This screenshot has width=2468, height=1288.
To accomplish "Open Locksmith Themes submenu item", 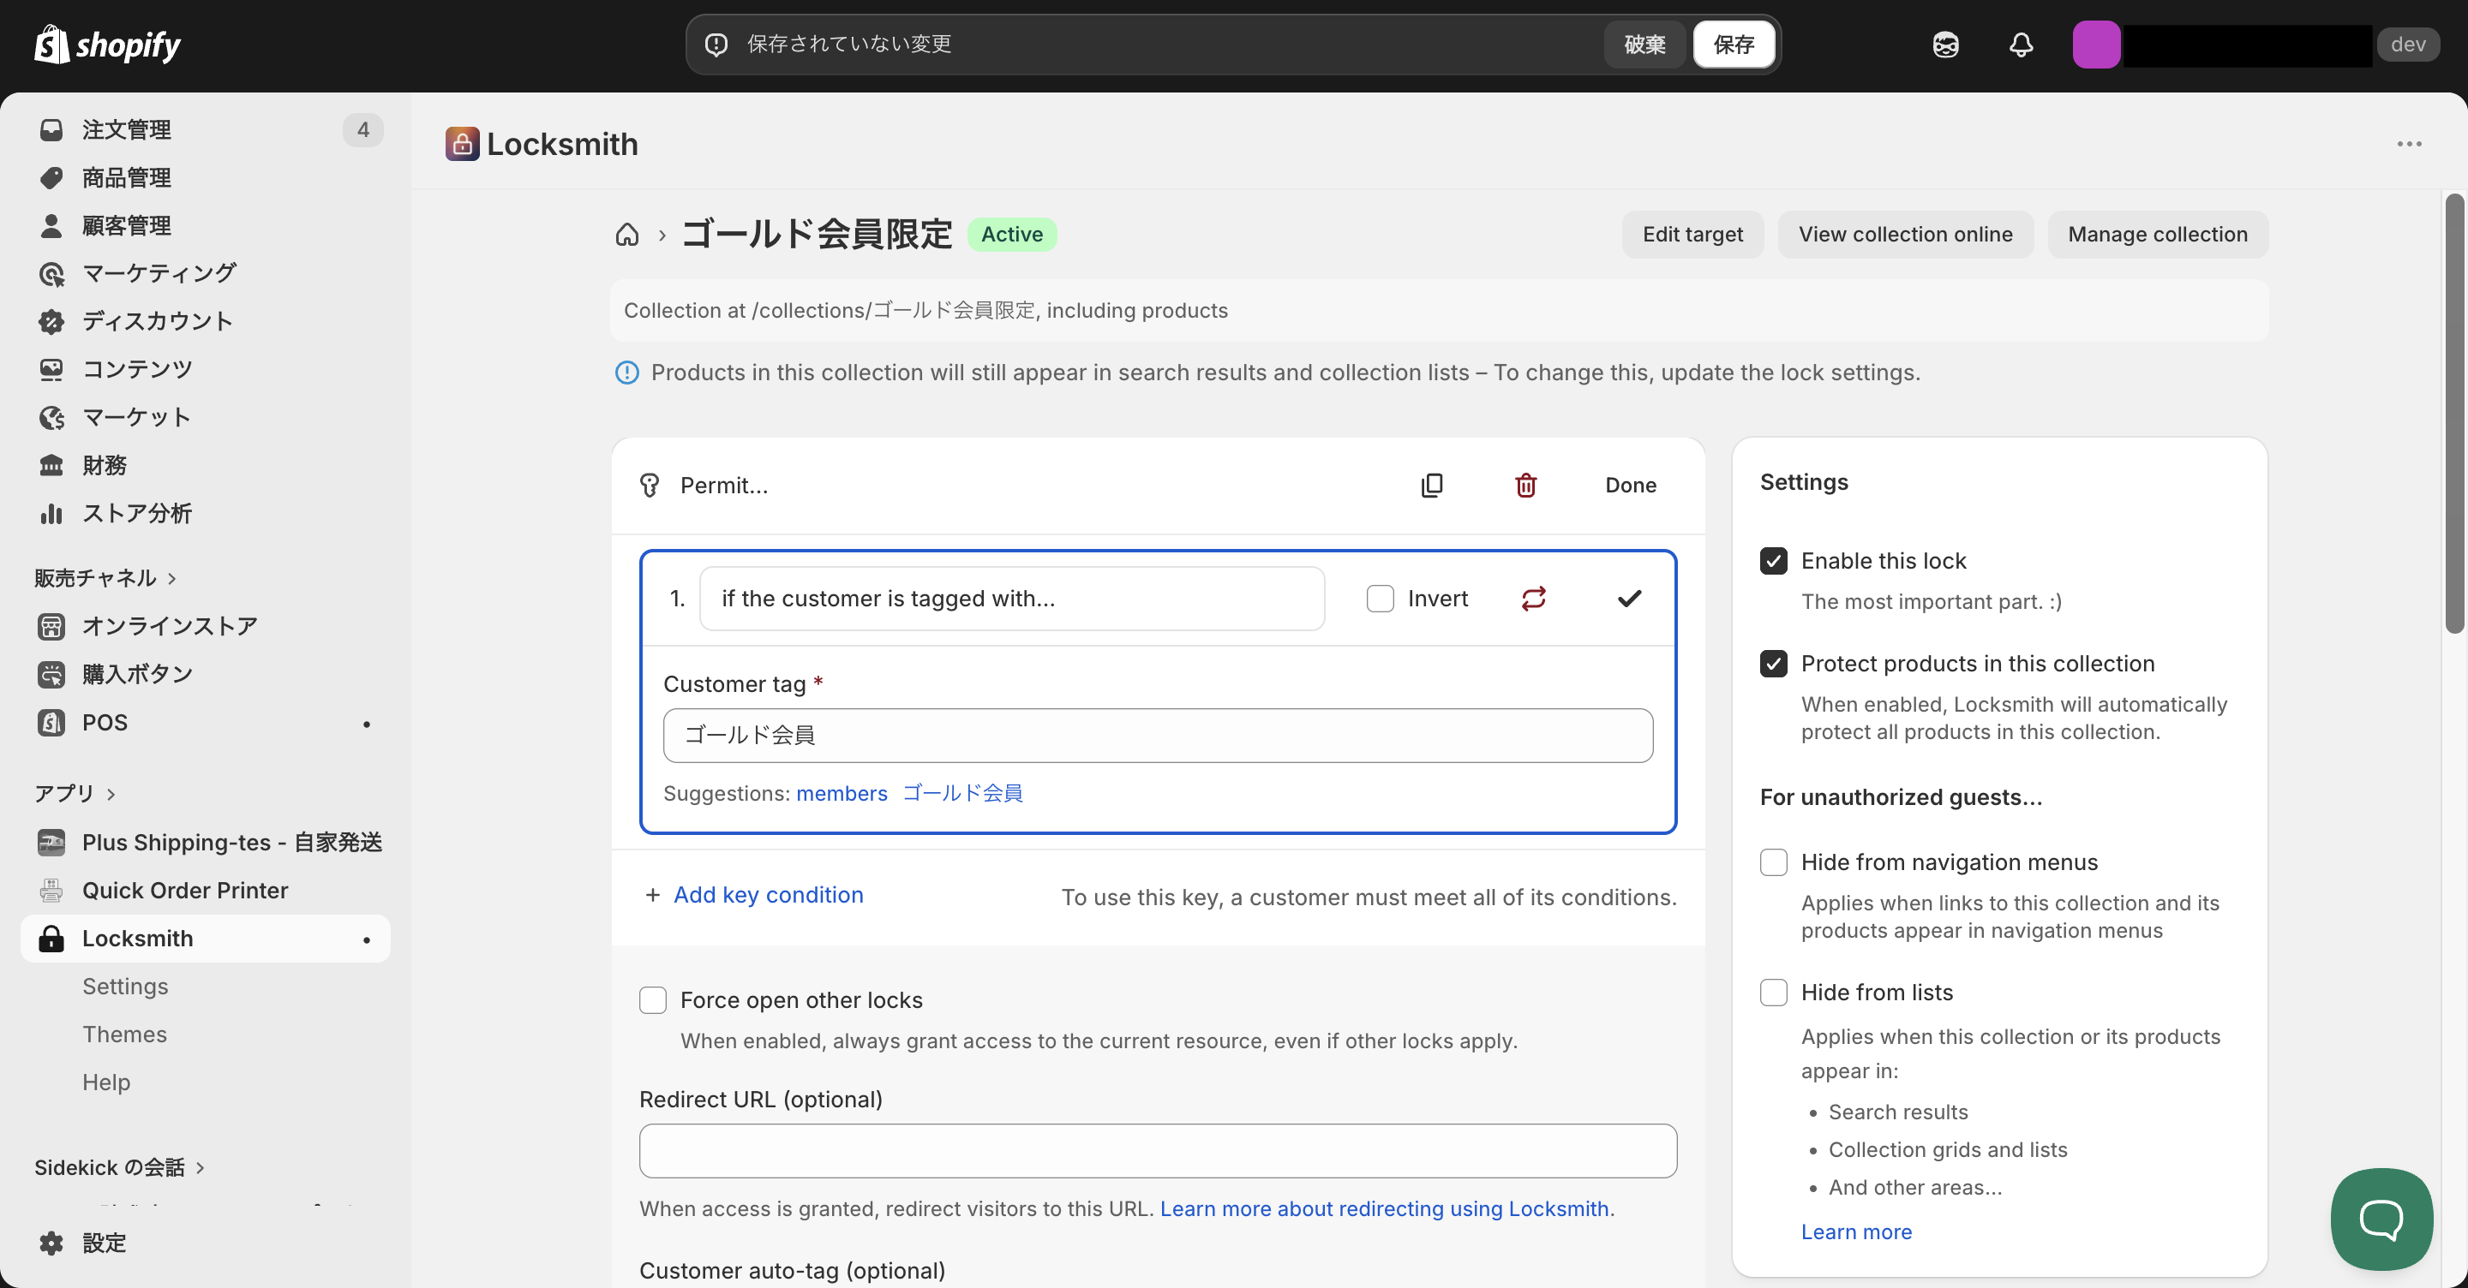I will pyautogui.click(x=124, y=1034).
